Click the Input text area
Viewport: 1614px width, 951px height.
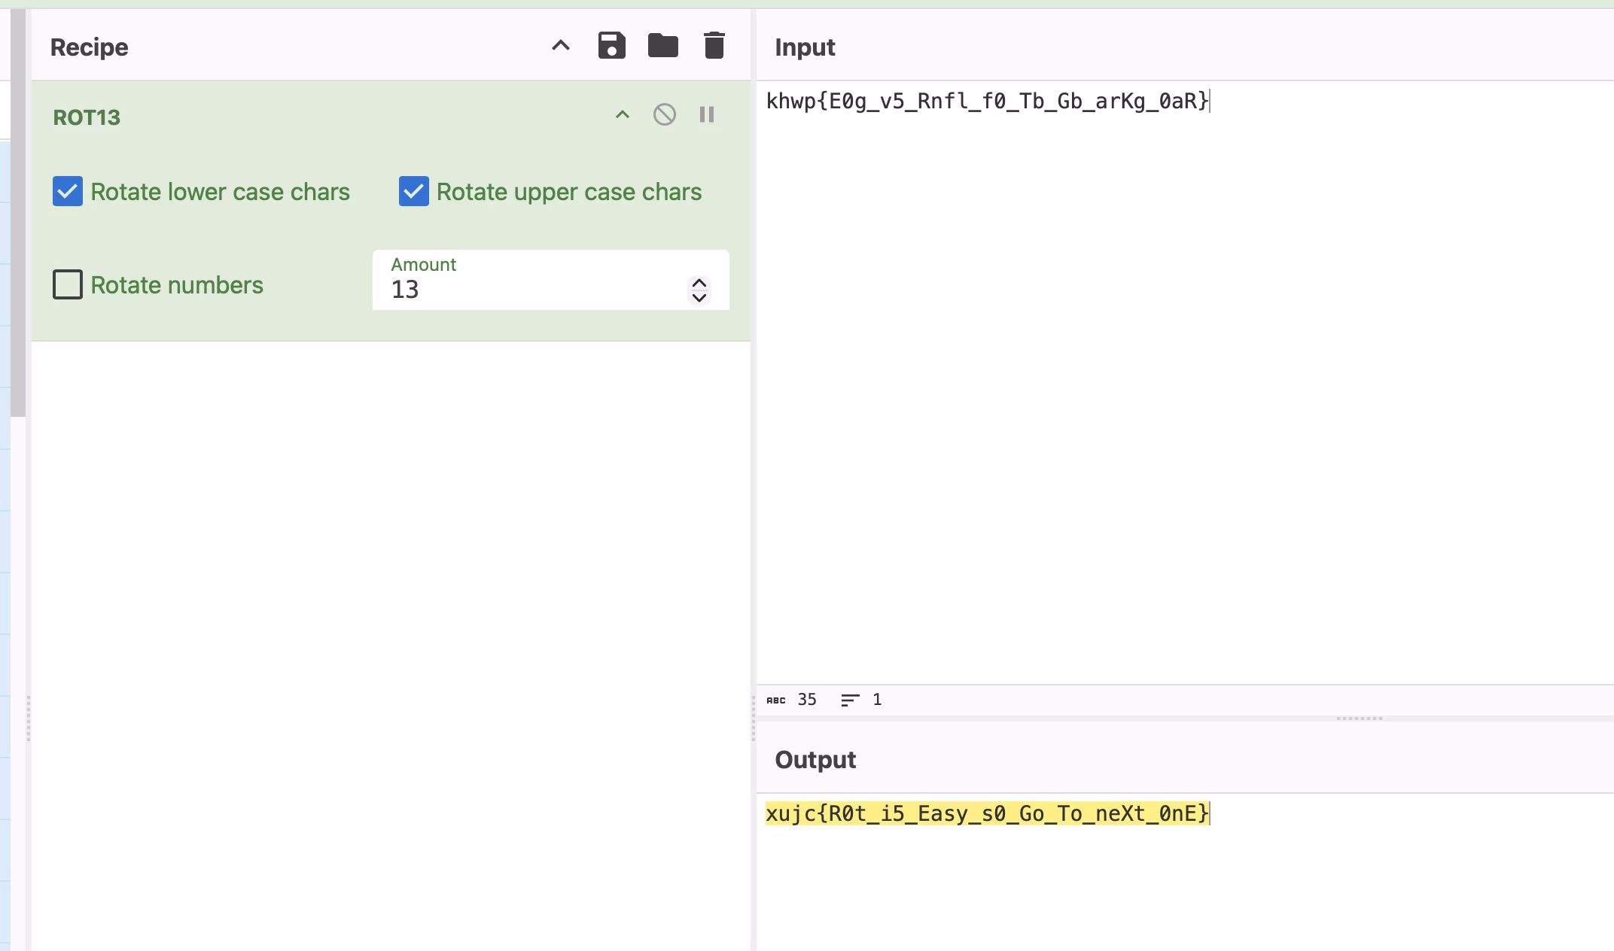tap(1182, 376)
